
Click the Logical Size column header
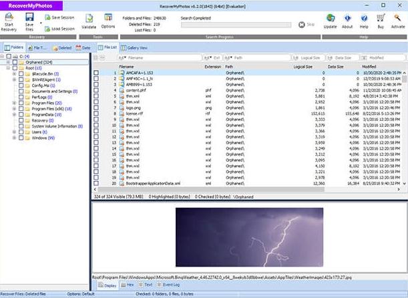point(304,67)
